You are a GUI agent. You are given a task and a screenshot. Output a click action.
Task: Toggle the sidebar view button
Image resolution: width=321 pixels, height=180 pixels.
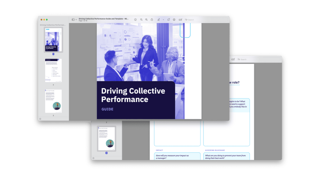(73, 19)
